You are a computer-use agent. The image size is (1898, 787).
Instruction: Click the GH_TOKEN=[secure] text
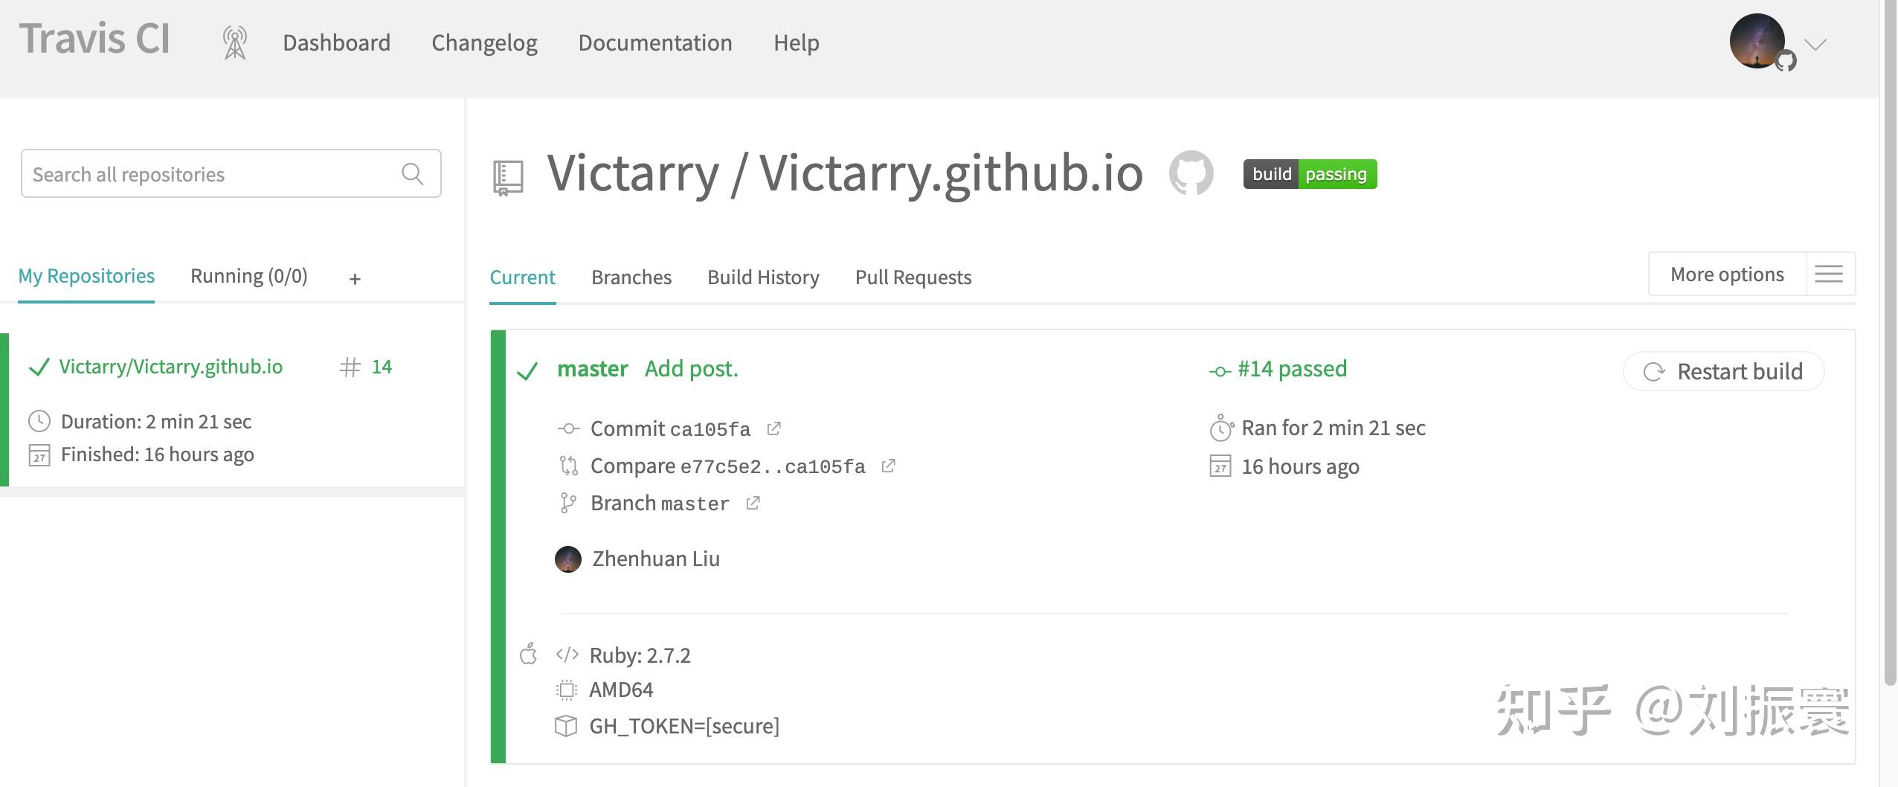click(684, 726)
